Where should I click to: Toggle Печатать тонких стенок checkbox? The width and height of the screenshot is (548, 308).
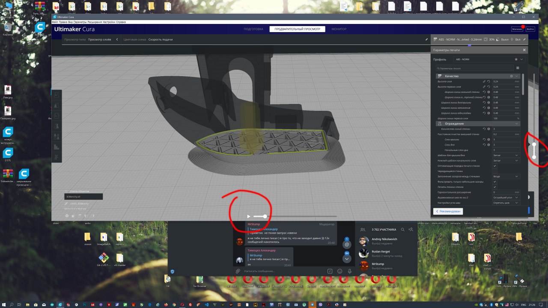[494, 187]
